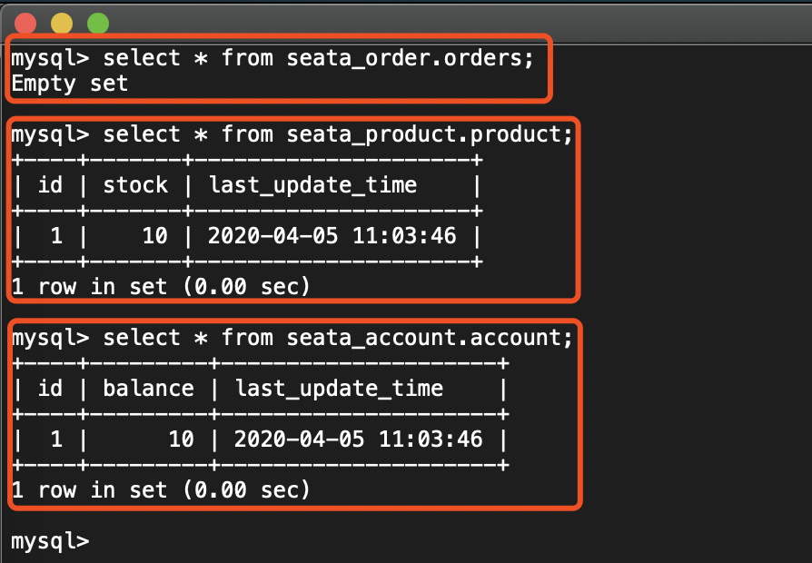The width and height of the screenshot is (812, 563).
Task: Click the "balance" column header
Action: [x=148, y=389]
